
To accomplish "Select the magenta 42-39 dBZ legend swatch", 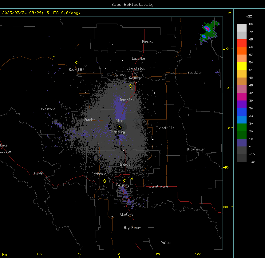I will click(242, 97).
